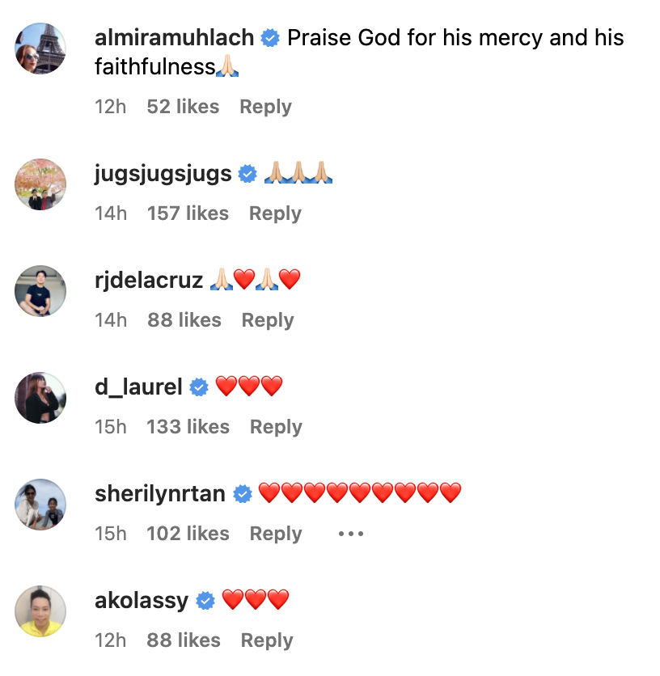Reply to jugsjugsjugs comment

[x=275, y=213]
